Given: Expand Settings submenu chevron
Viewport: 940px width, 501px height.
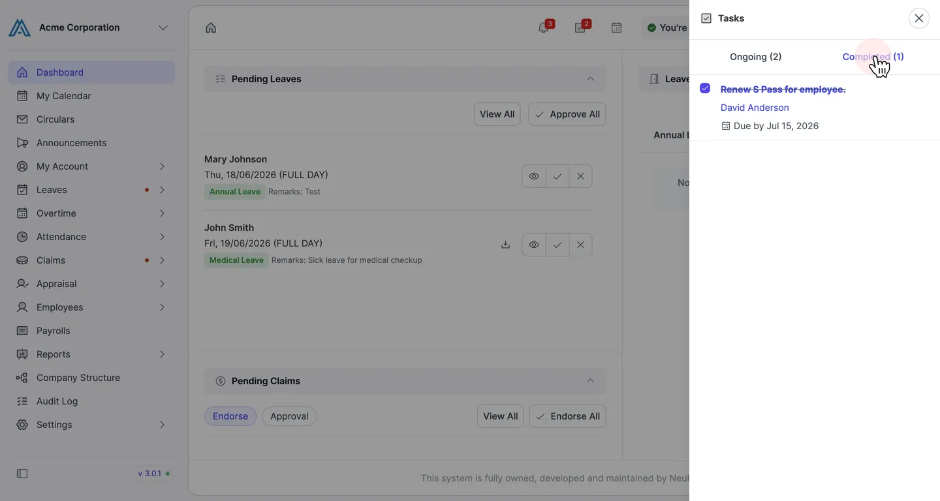Looking at the screenshot, I should [162, 425].
